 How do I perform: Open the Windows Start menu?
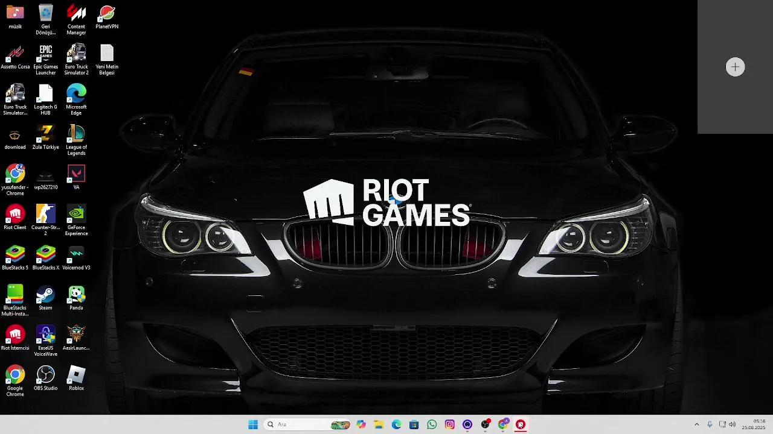tap(253, 424)
